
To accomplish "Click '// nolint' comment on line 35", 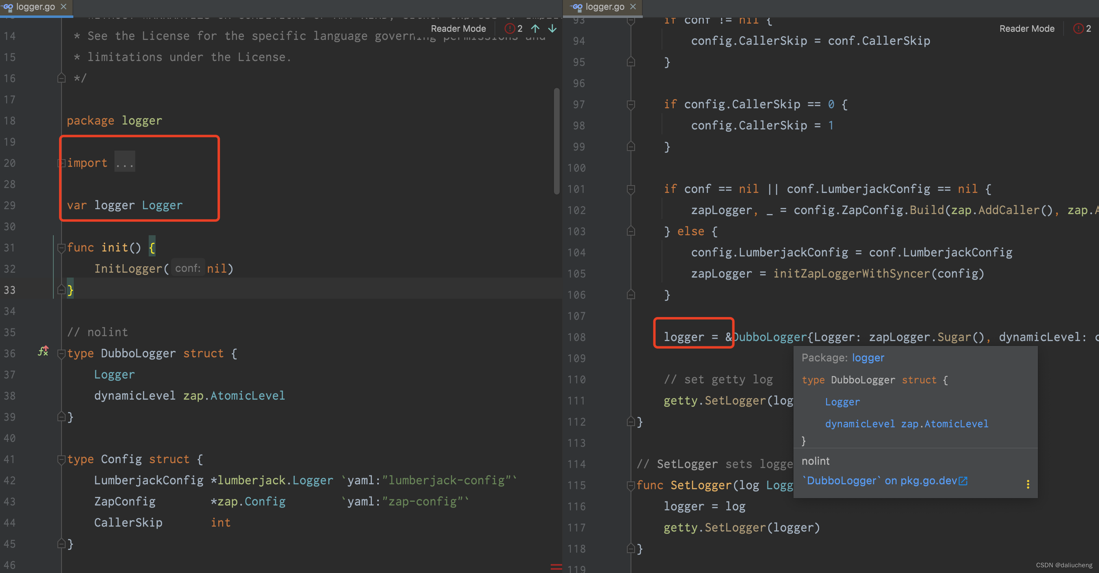I will click(97, 332).
